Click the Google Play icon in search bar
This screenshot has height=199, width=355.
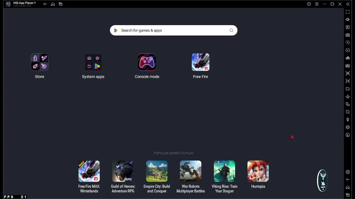pos(116,30)
